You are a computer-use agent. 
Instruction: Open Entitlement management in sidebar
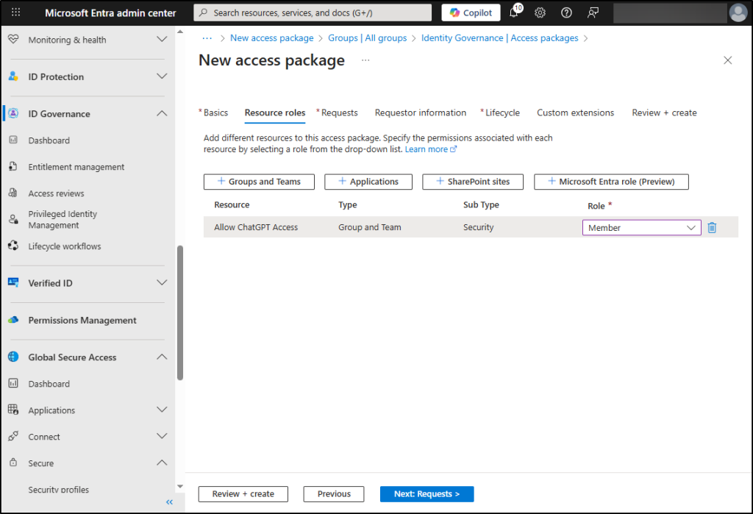click(76, 167)
